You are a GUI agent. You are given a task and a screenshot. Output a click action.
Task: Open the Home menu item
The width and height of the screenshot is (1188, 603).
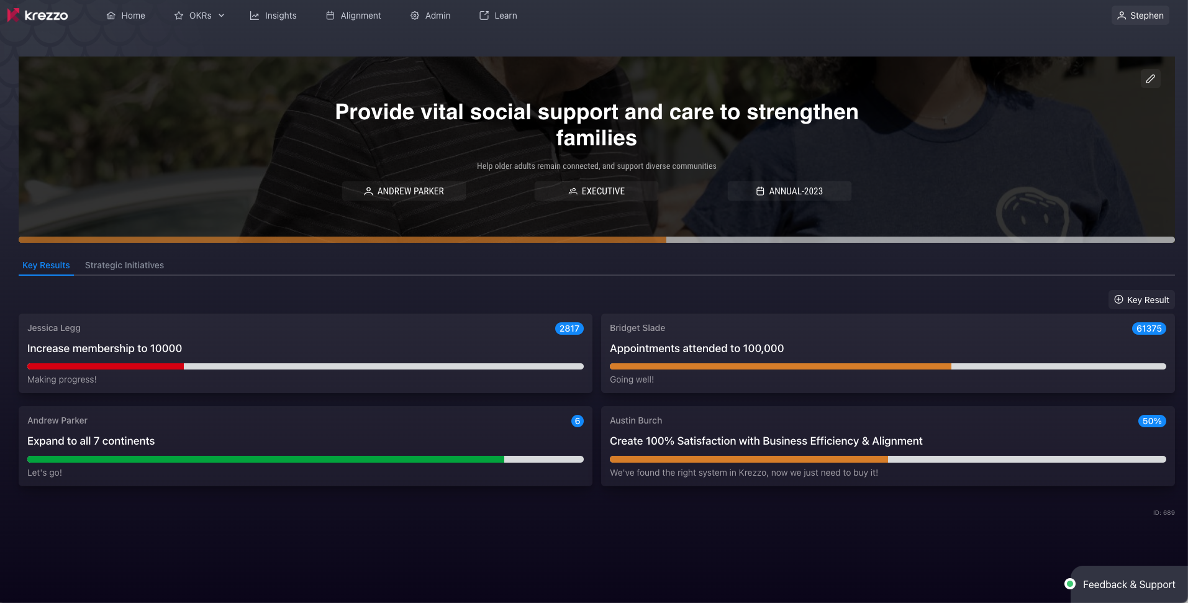tap(126, 16)
